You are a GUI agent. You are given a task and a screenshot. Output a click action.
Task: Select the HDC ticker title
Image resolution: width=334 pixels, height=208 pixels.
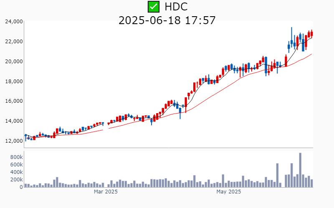pos(176,7)
